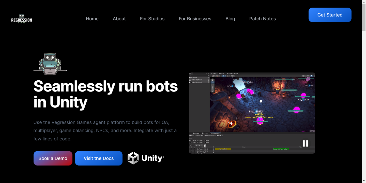Open the Home page
The height and width of the screenshot is (183, 366).
click(x=92, y=19)
